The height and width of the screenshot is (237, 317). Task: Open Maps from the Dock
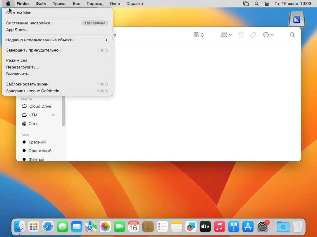coord(91,227)
